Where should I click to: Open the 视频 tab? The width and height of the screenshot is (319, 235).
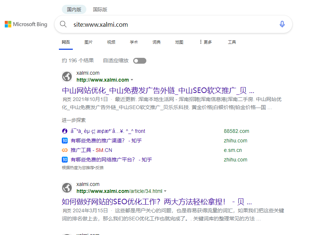tap(111, 42)
